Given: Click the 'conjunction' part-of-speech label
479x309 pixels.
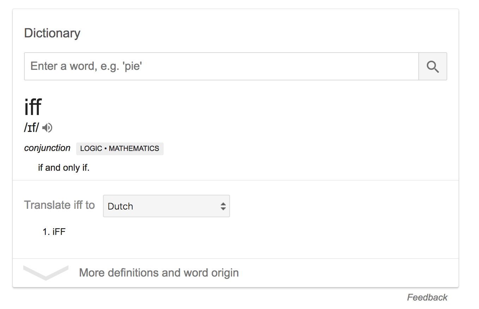Looking at the screenshot, I should pyautogui.click(x=47, y=148).
